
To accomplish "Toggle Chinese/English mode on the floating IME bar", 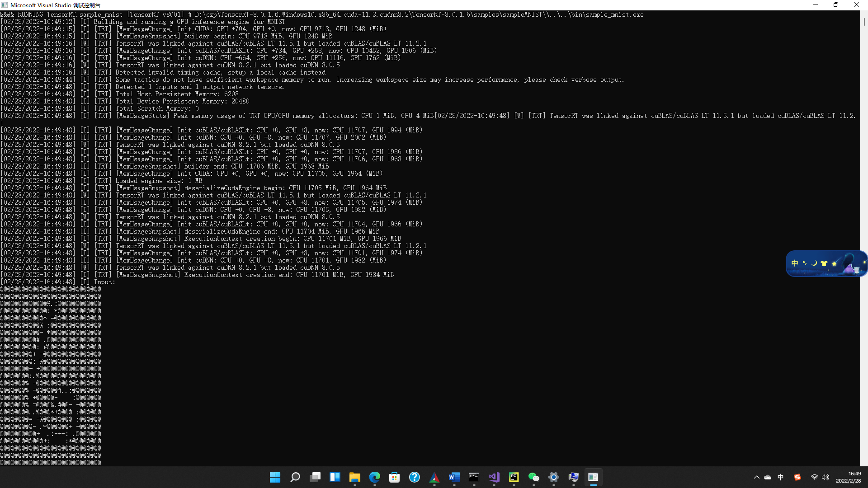I will point(795,263).
